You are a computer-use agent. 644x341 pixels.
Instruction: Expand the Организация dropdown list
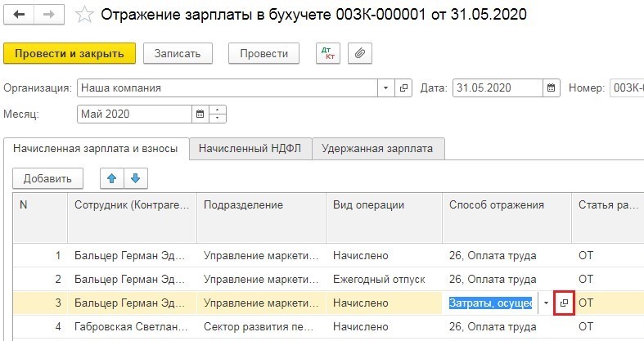point(386,88)
